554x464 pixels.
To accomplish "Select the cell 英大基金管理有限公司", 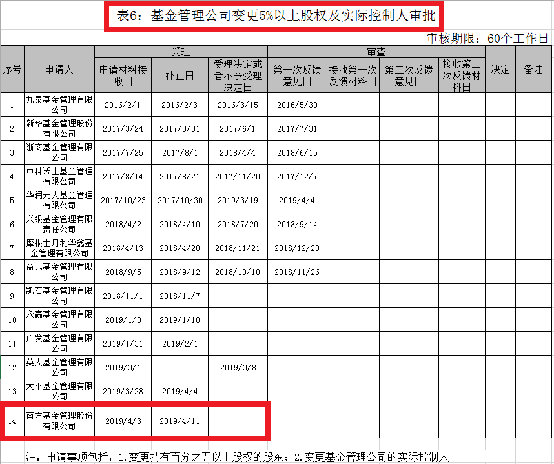I will 59,367.
